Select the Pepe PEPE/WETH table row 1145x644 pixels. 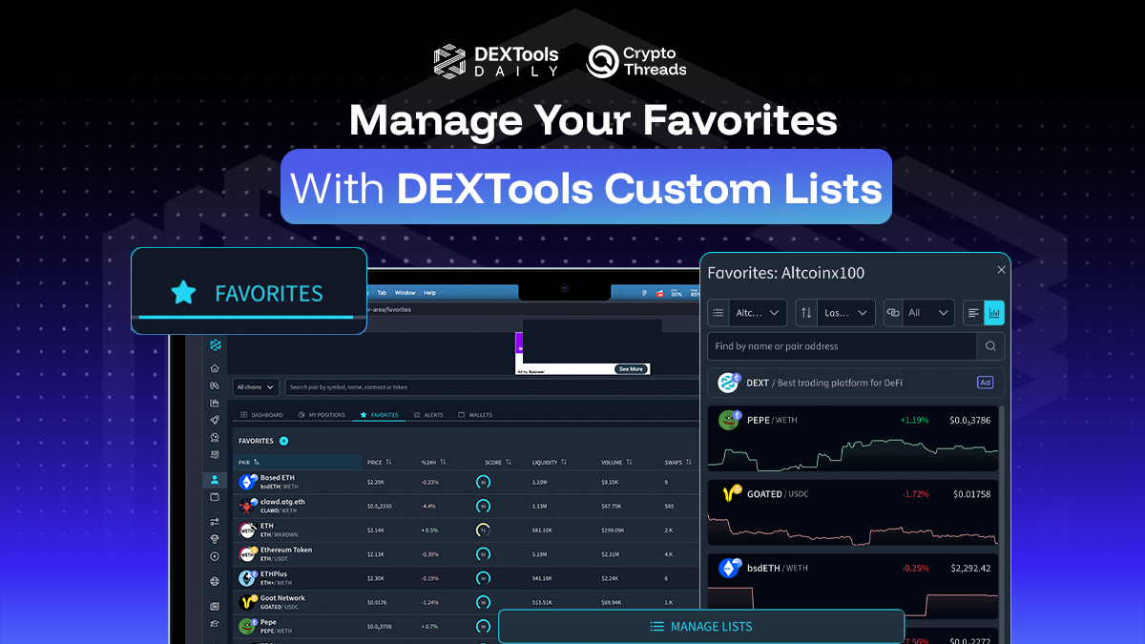click(467, 626)
